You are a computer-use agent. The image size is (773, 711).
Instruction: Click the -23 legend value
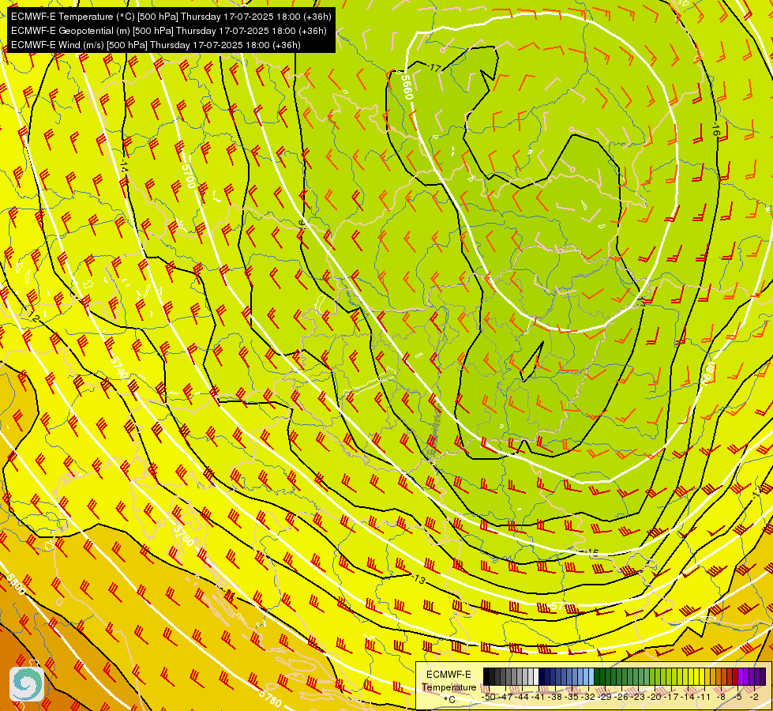point(637,697)
